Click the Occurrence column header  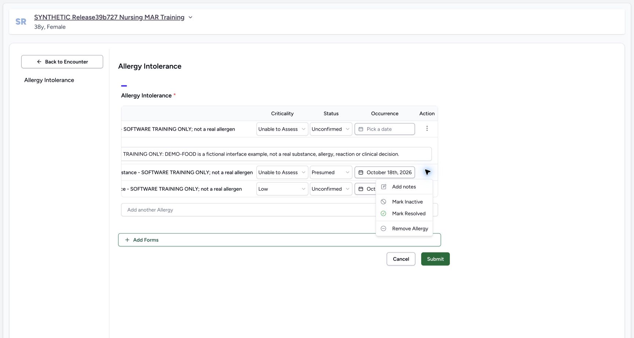[x=385, y=113]
